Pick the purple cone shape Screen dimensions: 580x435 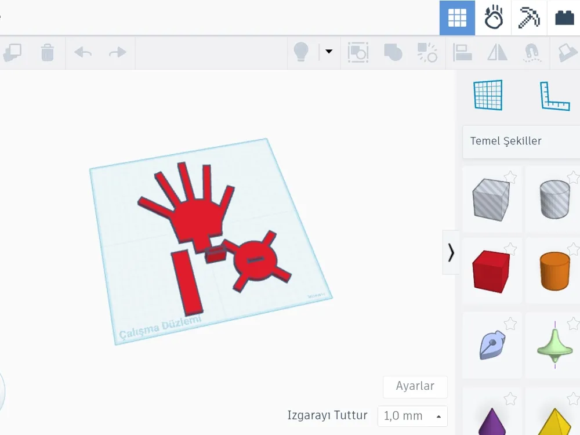pos(492,421)
